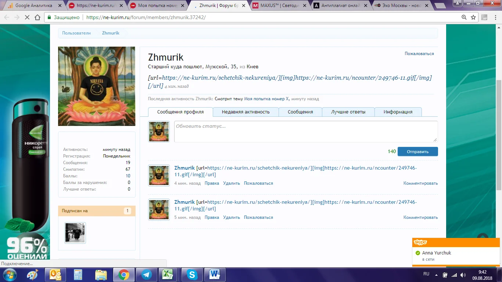Click the Пожаловаться link at top right
Screen dimensions: 502x282
click(419, 54)
